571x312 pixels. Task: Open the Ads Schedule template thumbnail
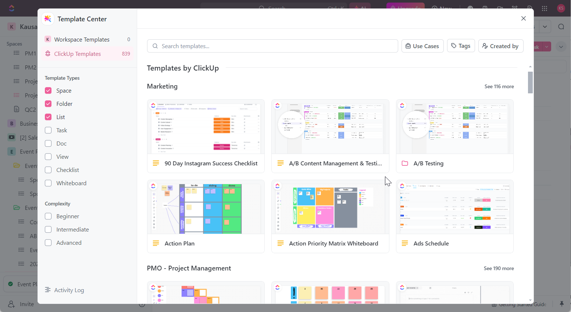[455, 207]
